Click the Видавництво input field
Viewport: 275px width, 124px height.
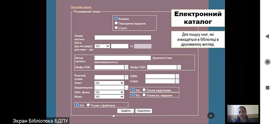(109, 87)
